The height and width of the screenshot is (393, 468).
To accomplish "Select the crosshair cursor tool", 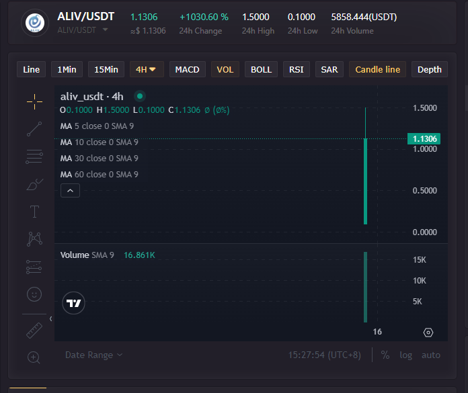I will [x=34, y=101].
